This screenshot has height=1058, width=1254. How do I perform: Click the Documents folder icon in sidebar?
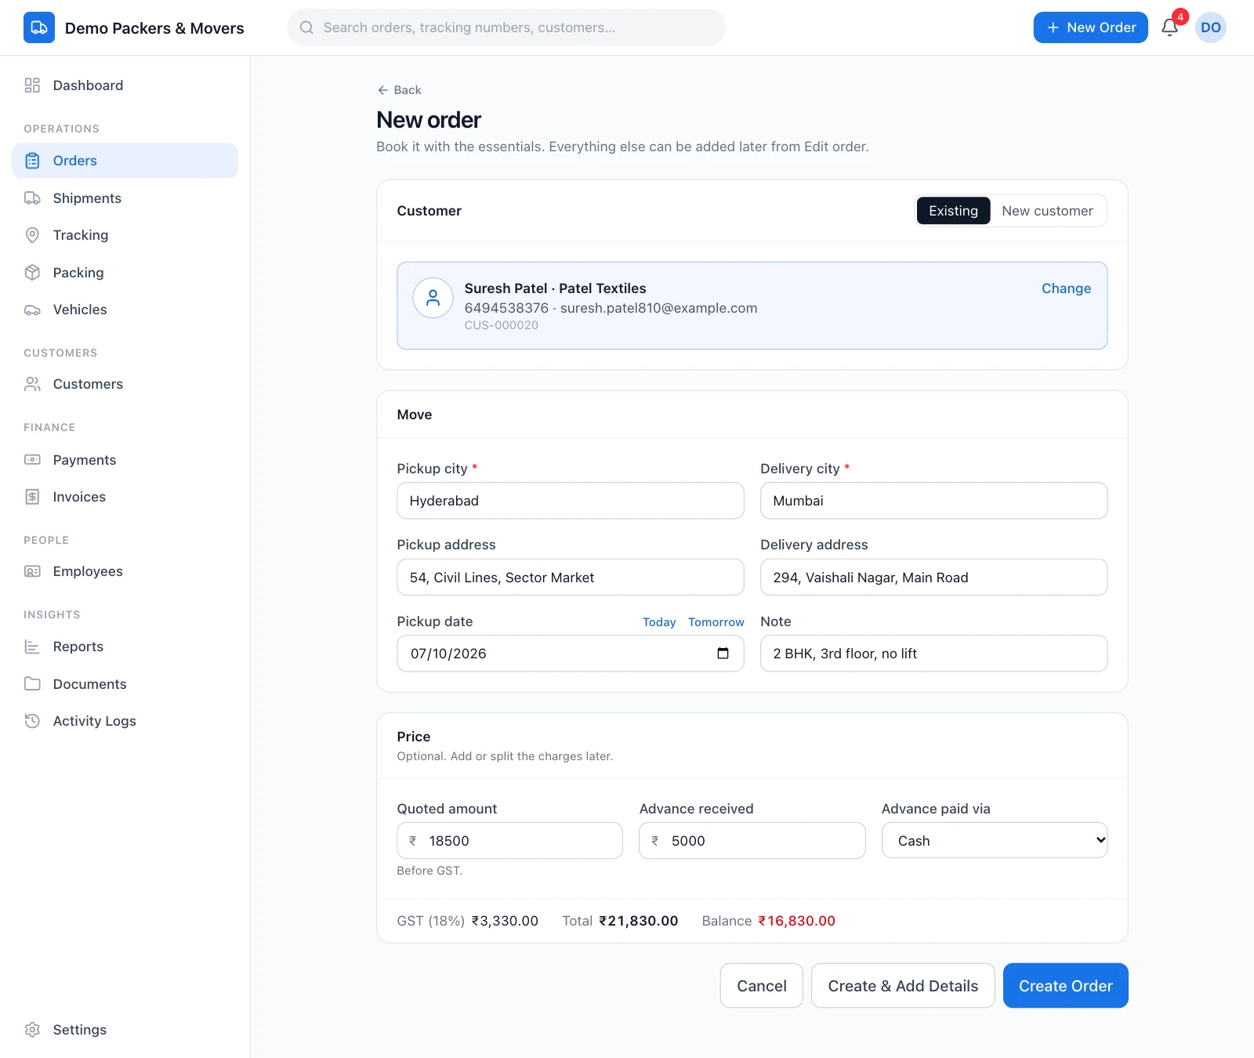[x=32, y=684]
